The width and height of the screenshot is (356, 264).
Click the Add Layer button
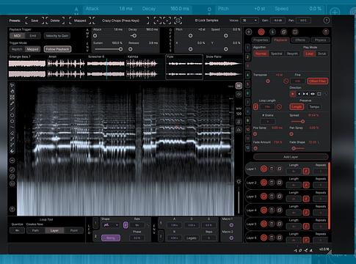tap(291, 157)
